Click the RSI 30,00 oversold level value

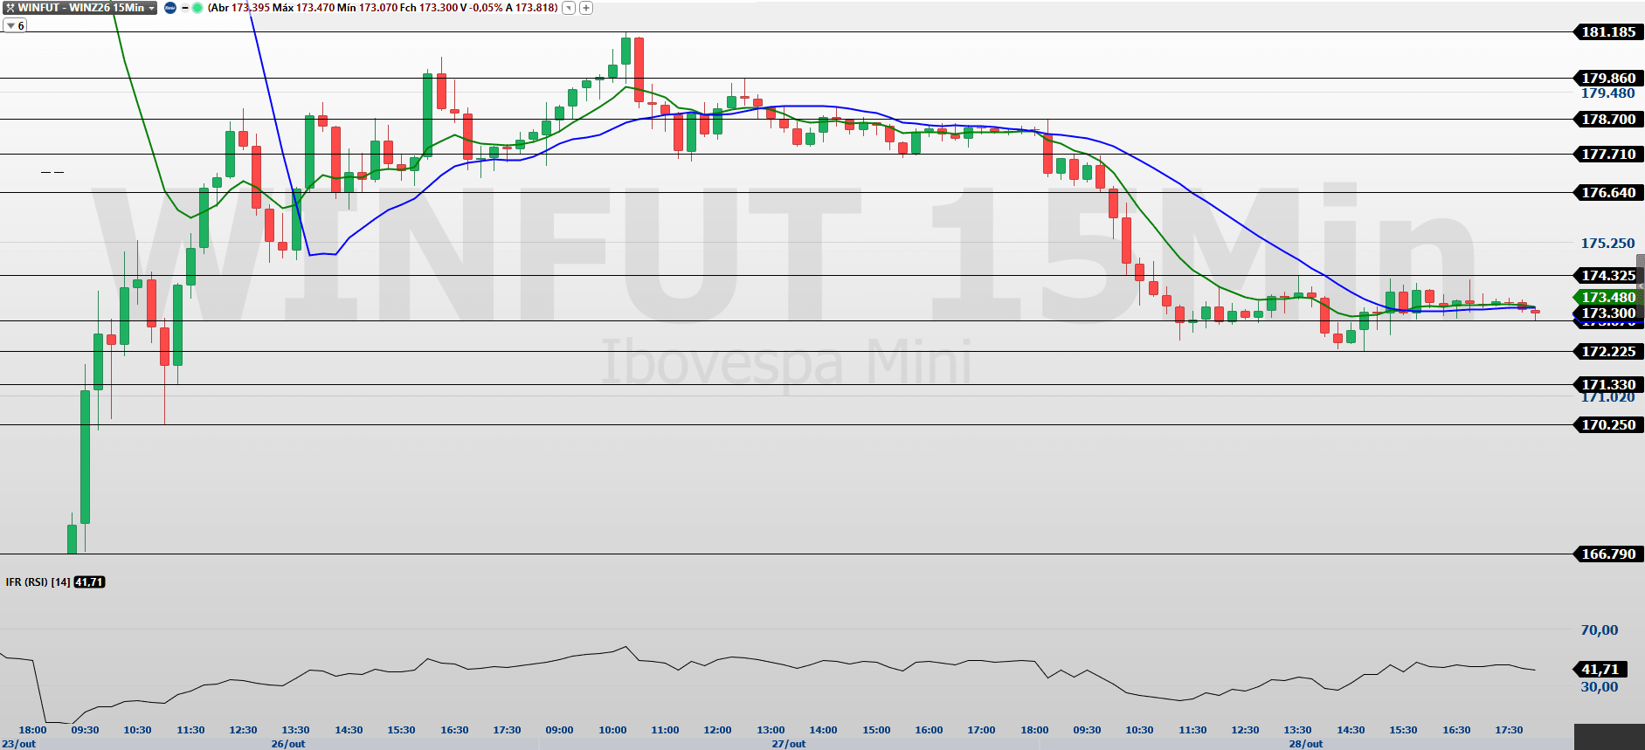point(1600,687)
